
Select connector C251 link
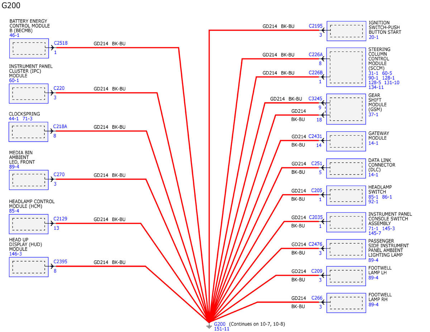317,164
